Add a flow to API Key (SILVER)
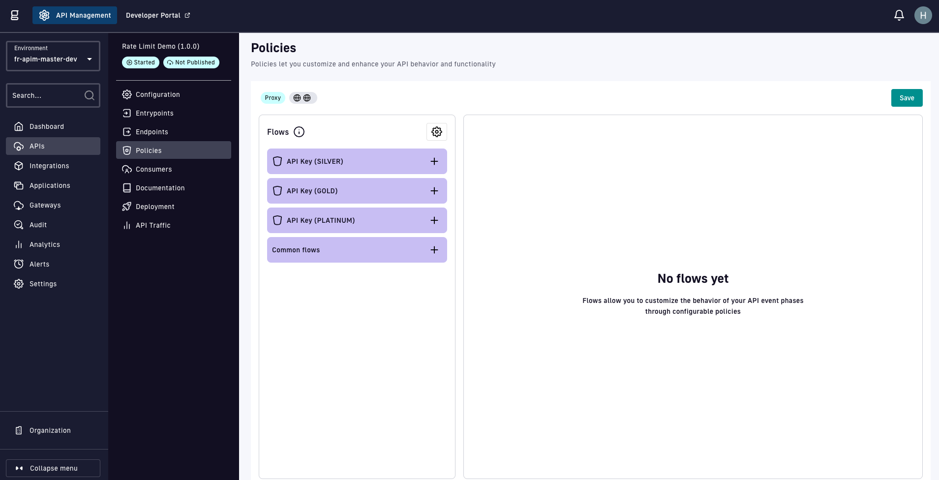 (434, 161)
